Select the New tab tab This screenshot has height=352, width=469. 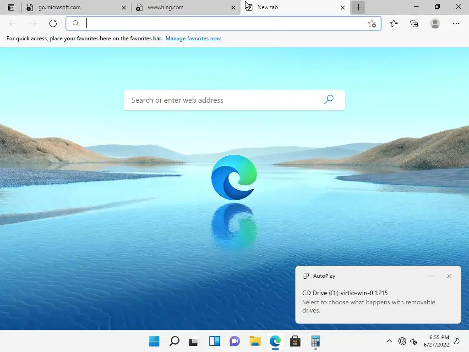(x=295, y=7)
